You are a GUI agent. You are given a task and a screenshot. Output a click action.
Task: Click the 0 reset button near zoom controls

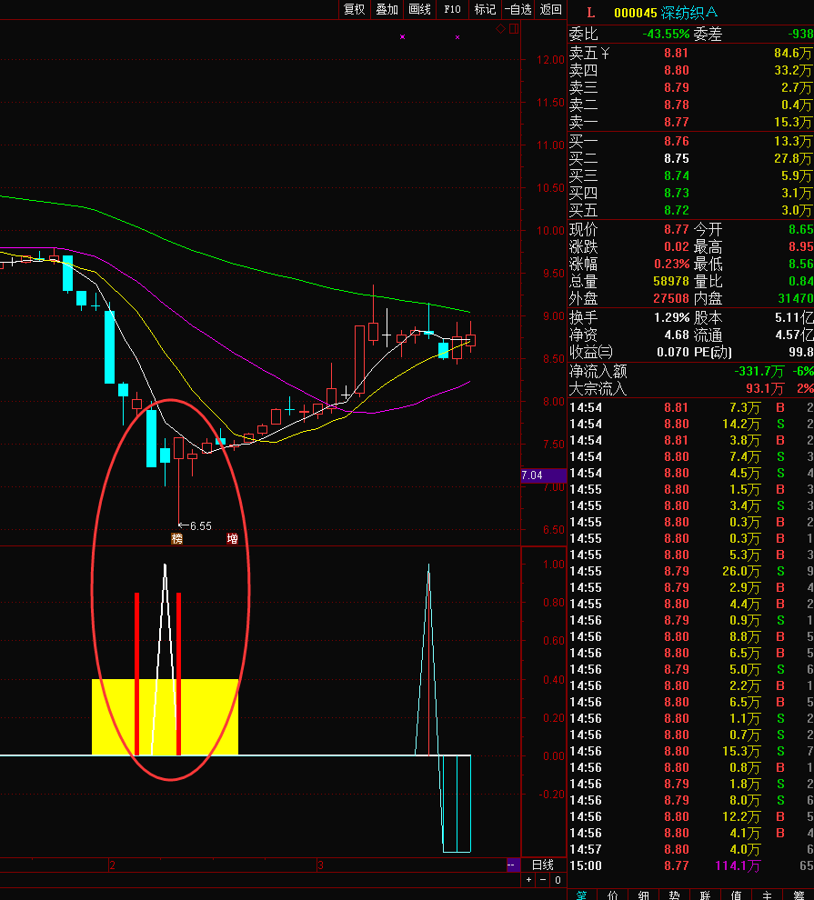(557, 880)
